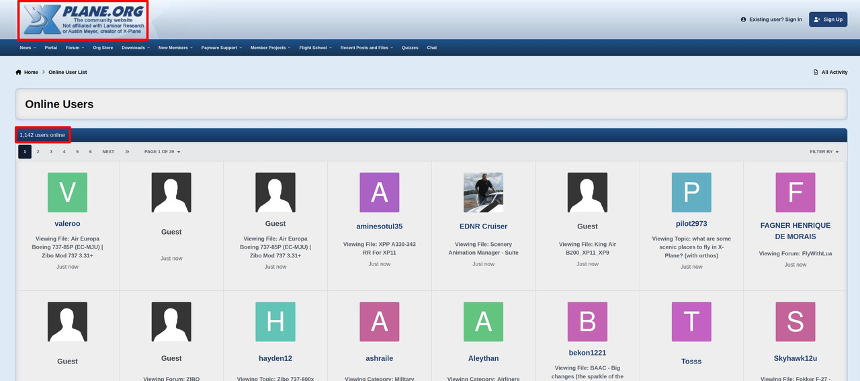
Task: Click Existing user Sign In link
Action: tap(771, 19)
